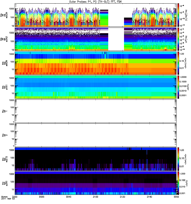Click the thc fbk edc12 color bar
This screenshot has height=204, width=191.
pos(178,159)
